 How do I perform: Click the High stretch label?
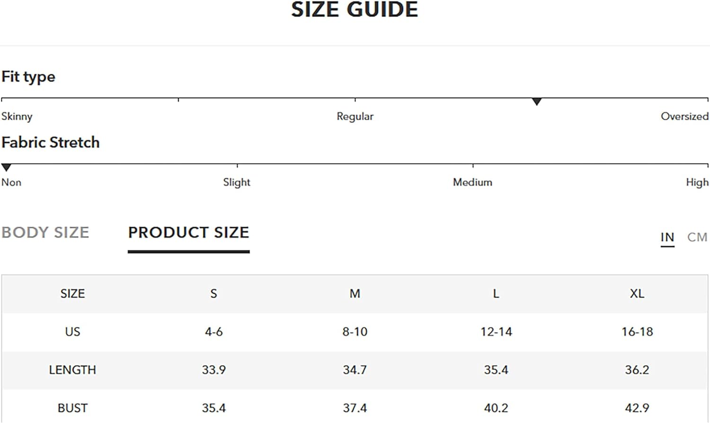tap(697, 182)
